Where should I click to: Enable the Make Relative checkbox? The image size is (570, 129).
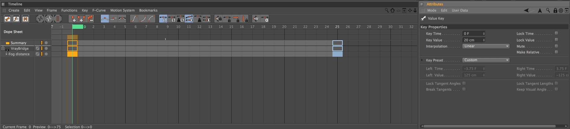tap(556, 52)
